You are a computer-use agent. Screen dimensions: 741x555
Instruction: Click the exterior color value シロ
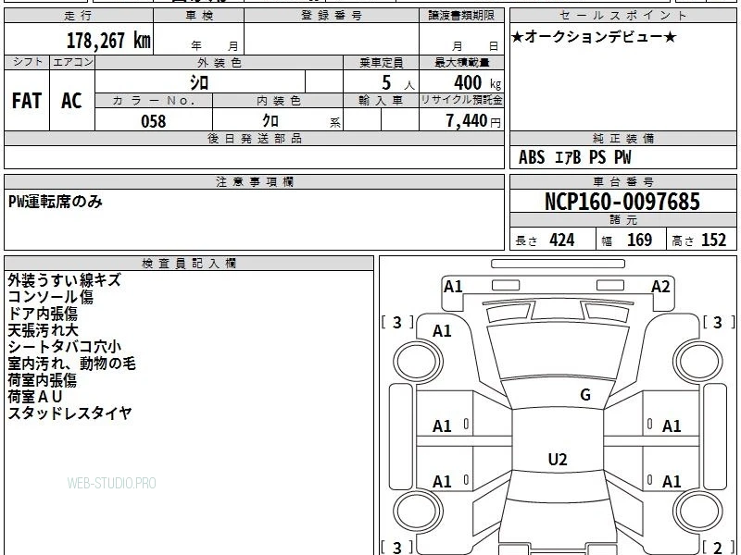click(199, 82)
